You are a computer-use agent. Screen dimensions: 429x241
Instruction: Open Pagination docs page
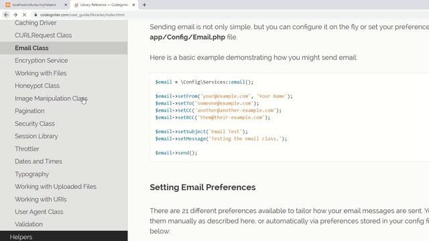pyautogui.click(x=29, y=111)
